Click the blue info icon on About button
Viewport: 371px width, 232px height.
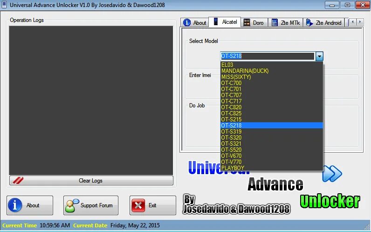coord(15,205)
